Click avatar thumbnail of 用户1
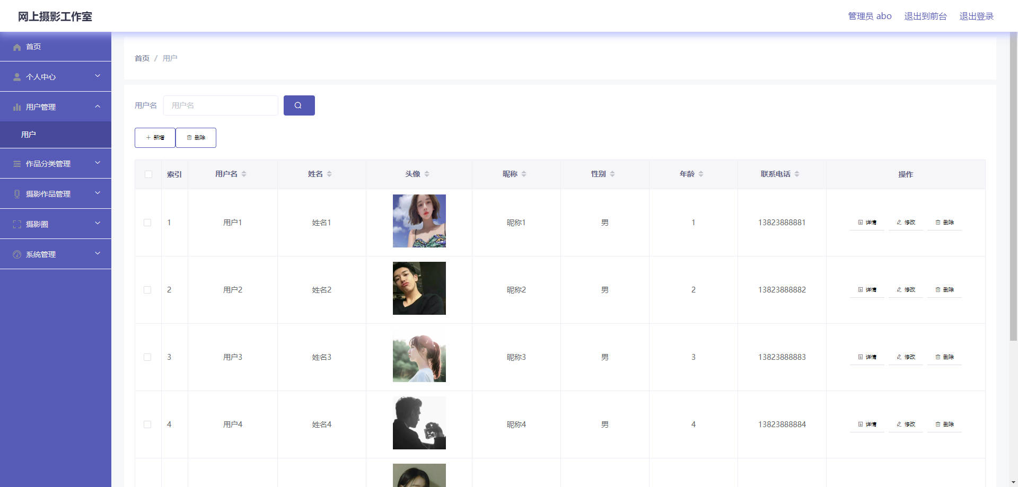Image resolution: width=1018 pixels, height=487 pixels. (x=419, y=221)
